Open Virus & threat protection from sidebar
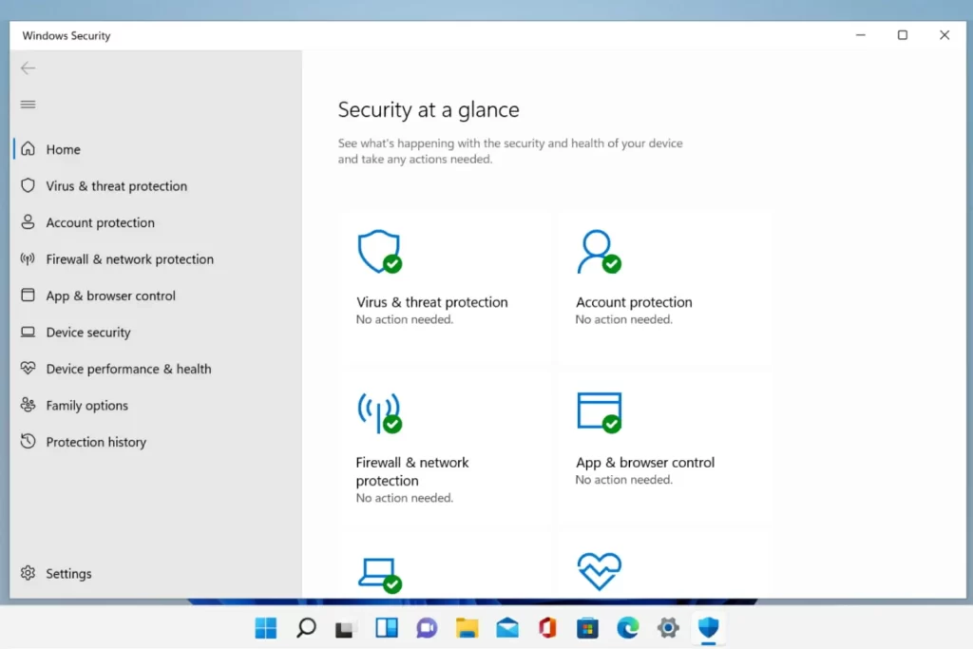Screen dimensions: 973x649 pos(116,186)
